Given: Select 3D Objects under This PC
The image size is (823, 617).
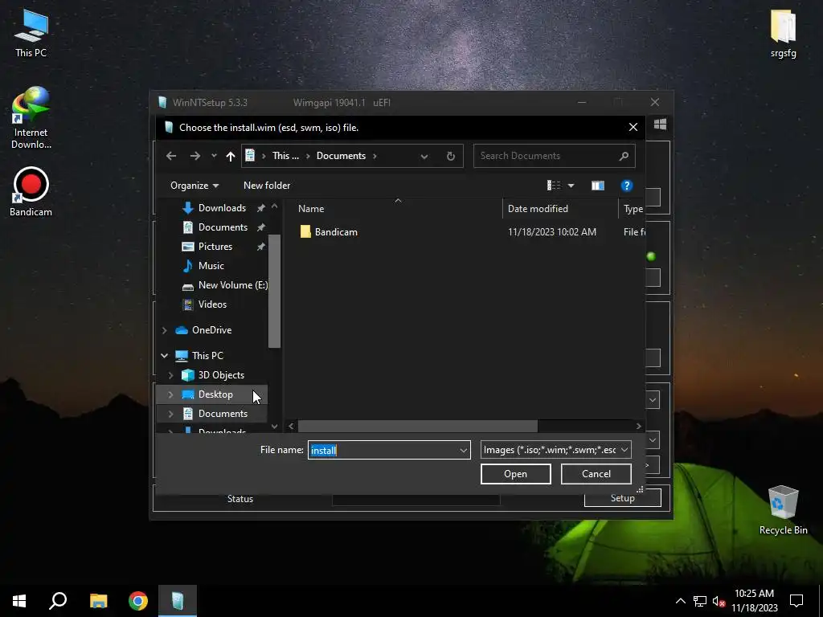Looking at the screenshot, I should [x=221, y=375].
